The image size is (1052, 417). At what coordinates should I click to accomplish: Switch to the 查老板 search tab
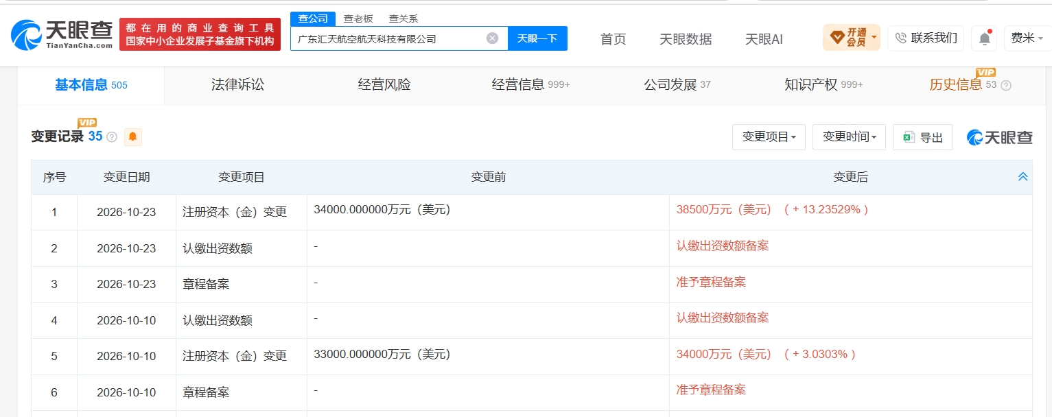click(358, 19)
